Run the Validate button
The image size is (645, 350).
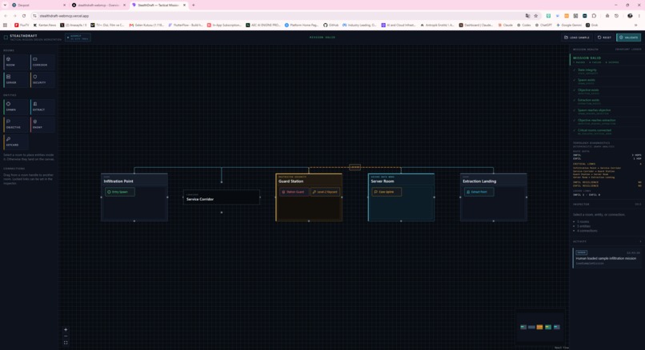(628, 38)
